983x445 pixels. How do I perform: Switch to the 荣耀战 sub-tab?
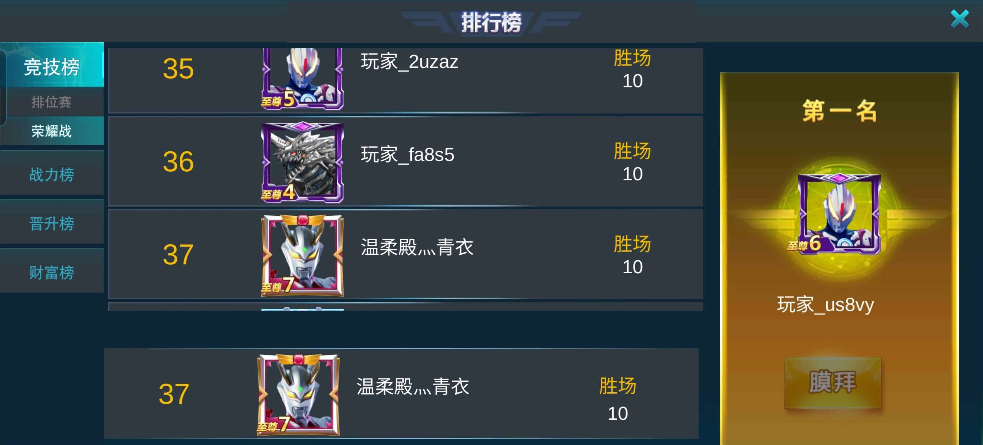click(52, 131)
